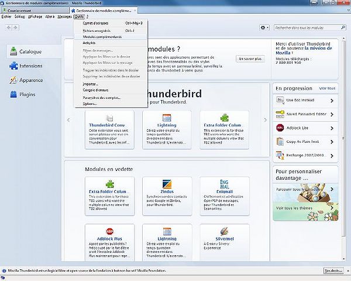Close the Gestionnaire de modules tab
The width and height of the screenshot is (351, 281).
135,11
